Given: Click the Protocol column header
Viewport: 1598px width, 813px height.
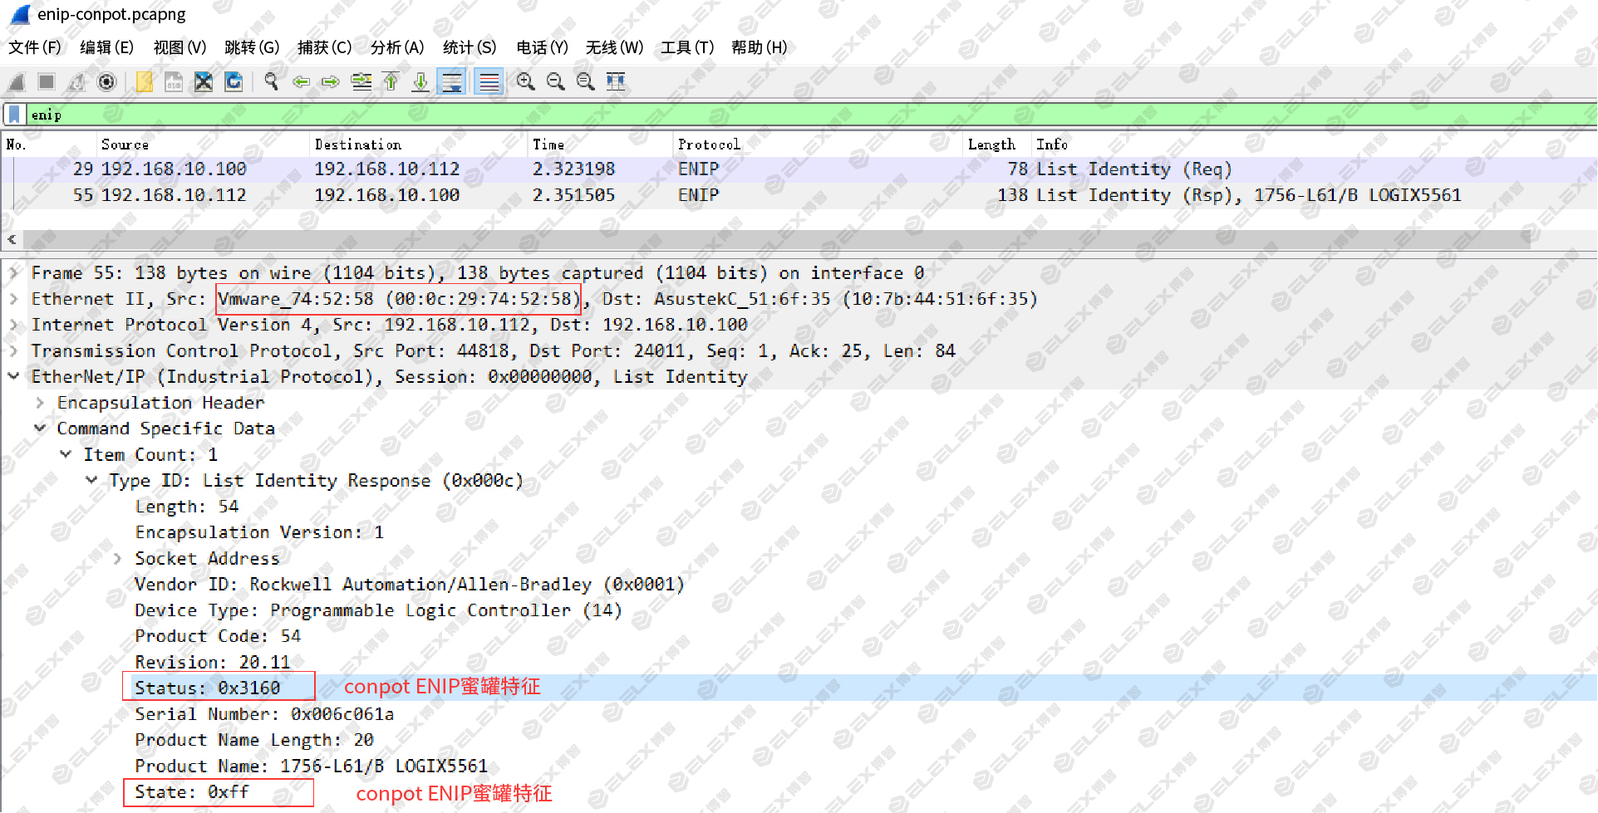Looking at the screenshot, I should tap(709, 144).
